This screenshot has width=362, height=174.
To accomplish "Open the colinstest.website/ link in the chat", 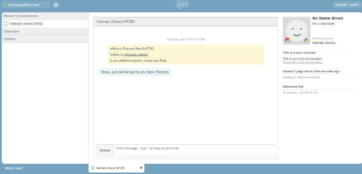I will point(136,55).
